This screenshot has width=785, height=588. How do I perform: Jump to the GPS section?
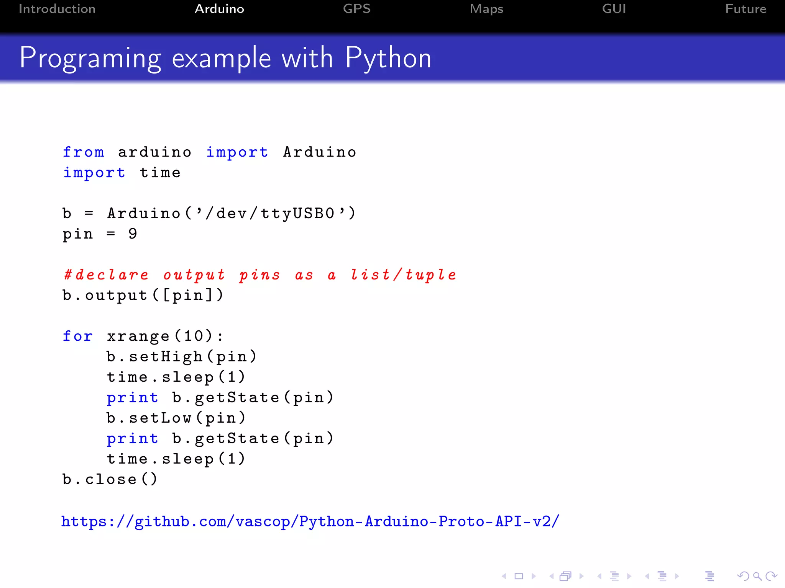(356, 9)
